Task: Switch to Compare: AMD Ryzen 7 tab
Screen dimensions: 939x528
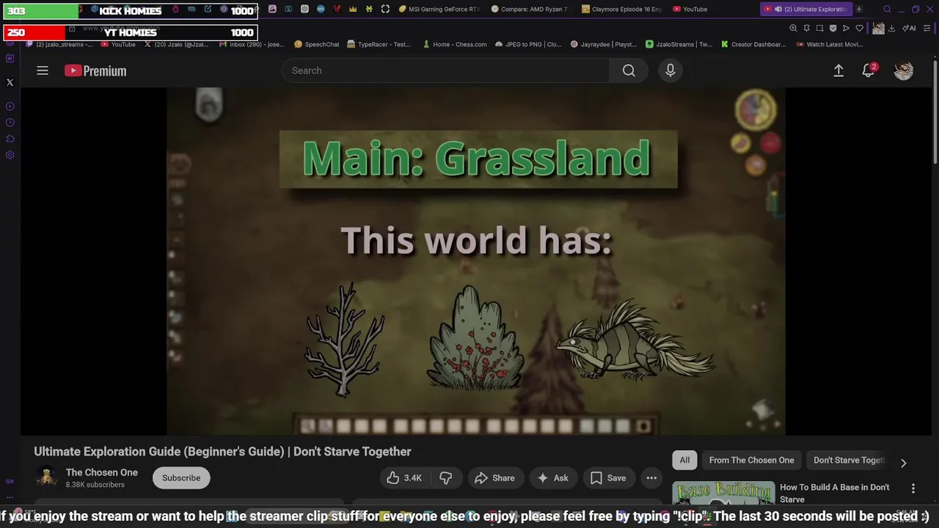Action: [530, 10]
